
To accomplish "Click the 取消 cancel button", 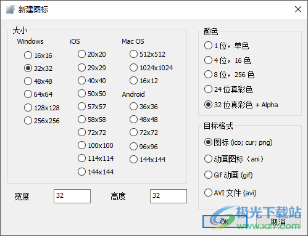I will point(278,222).
